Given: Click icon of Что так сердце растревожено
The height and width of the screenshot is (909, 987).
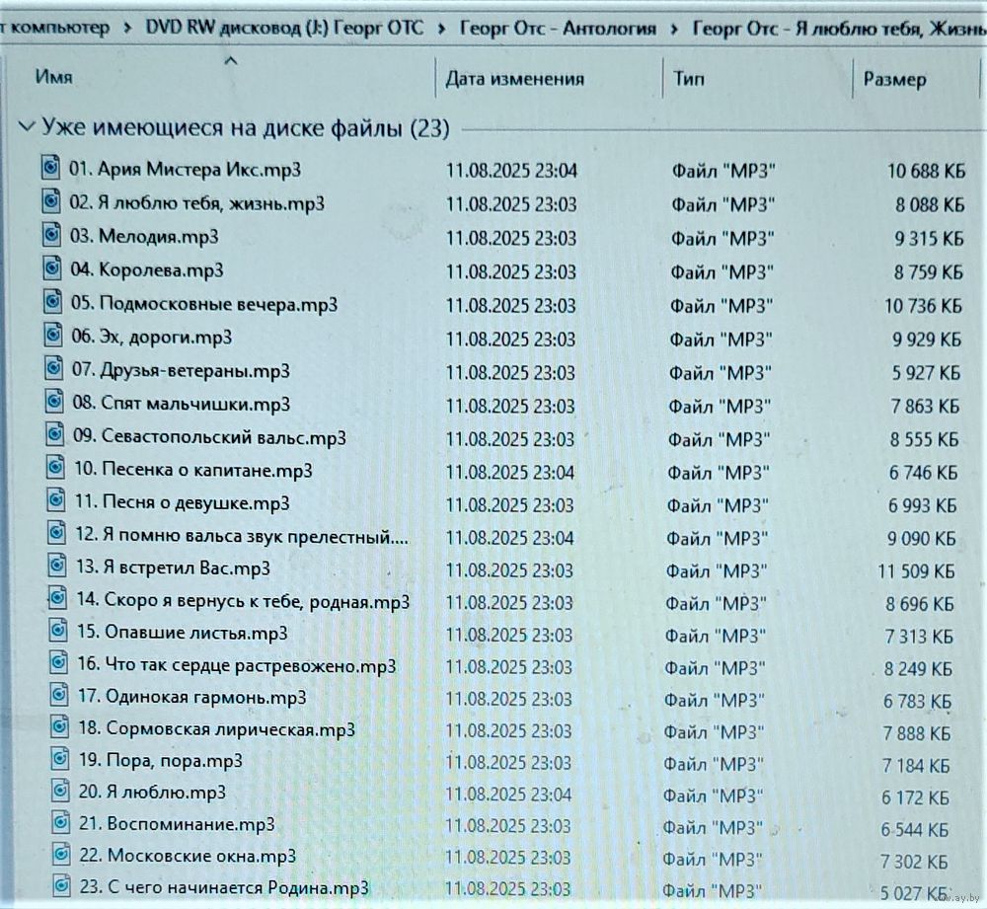Looking at the screenshot, I should pos(58,663).
